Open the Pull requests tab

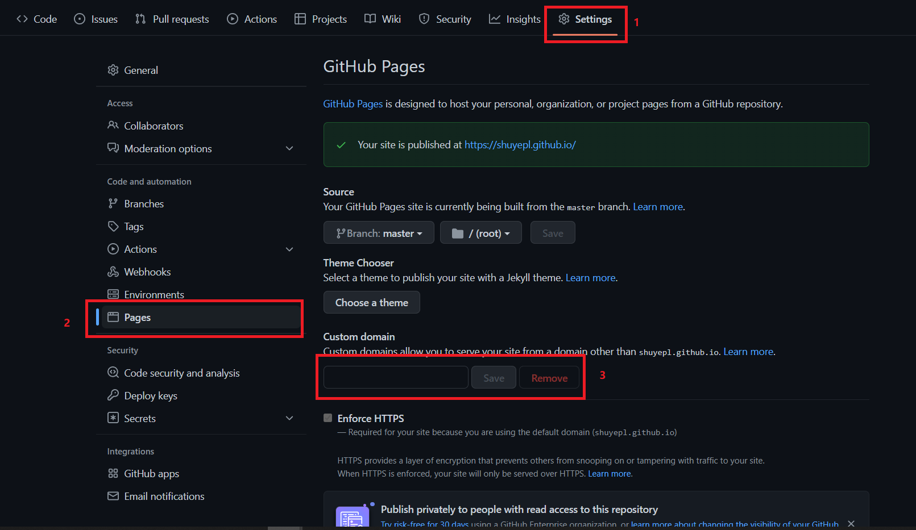[x=172, y=19]
